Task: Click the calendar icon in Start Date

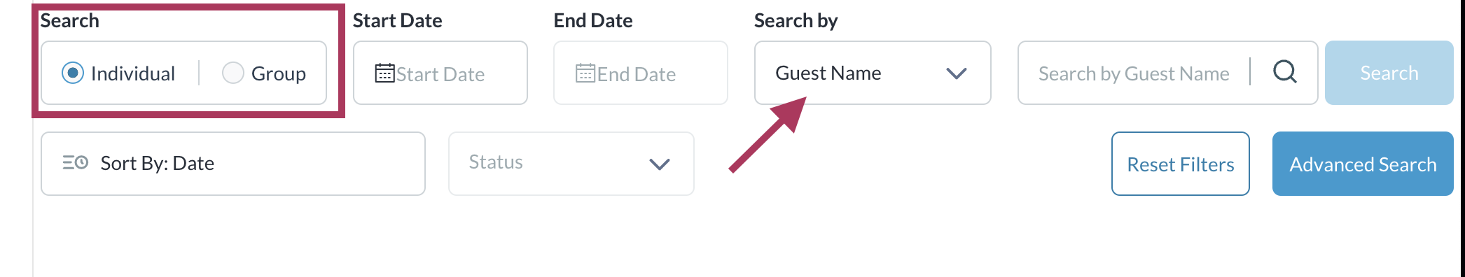Action: (385, 73)
